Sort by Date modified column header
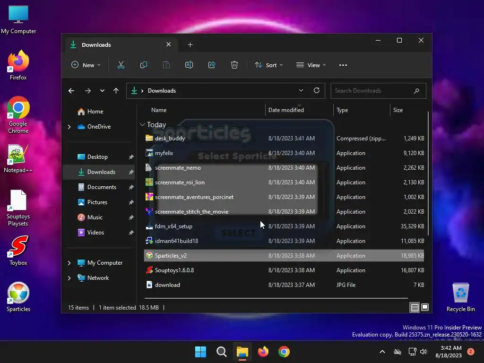The image size is (484, 363). click(299, 110)
